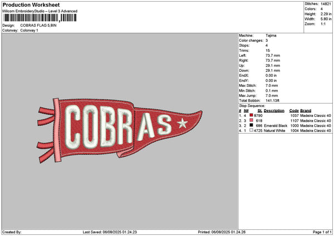This screenshot has height=236, width=334.
Task: Click the 'Emerald Black' description
Action: [276, 126]
